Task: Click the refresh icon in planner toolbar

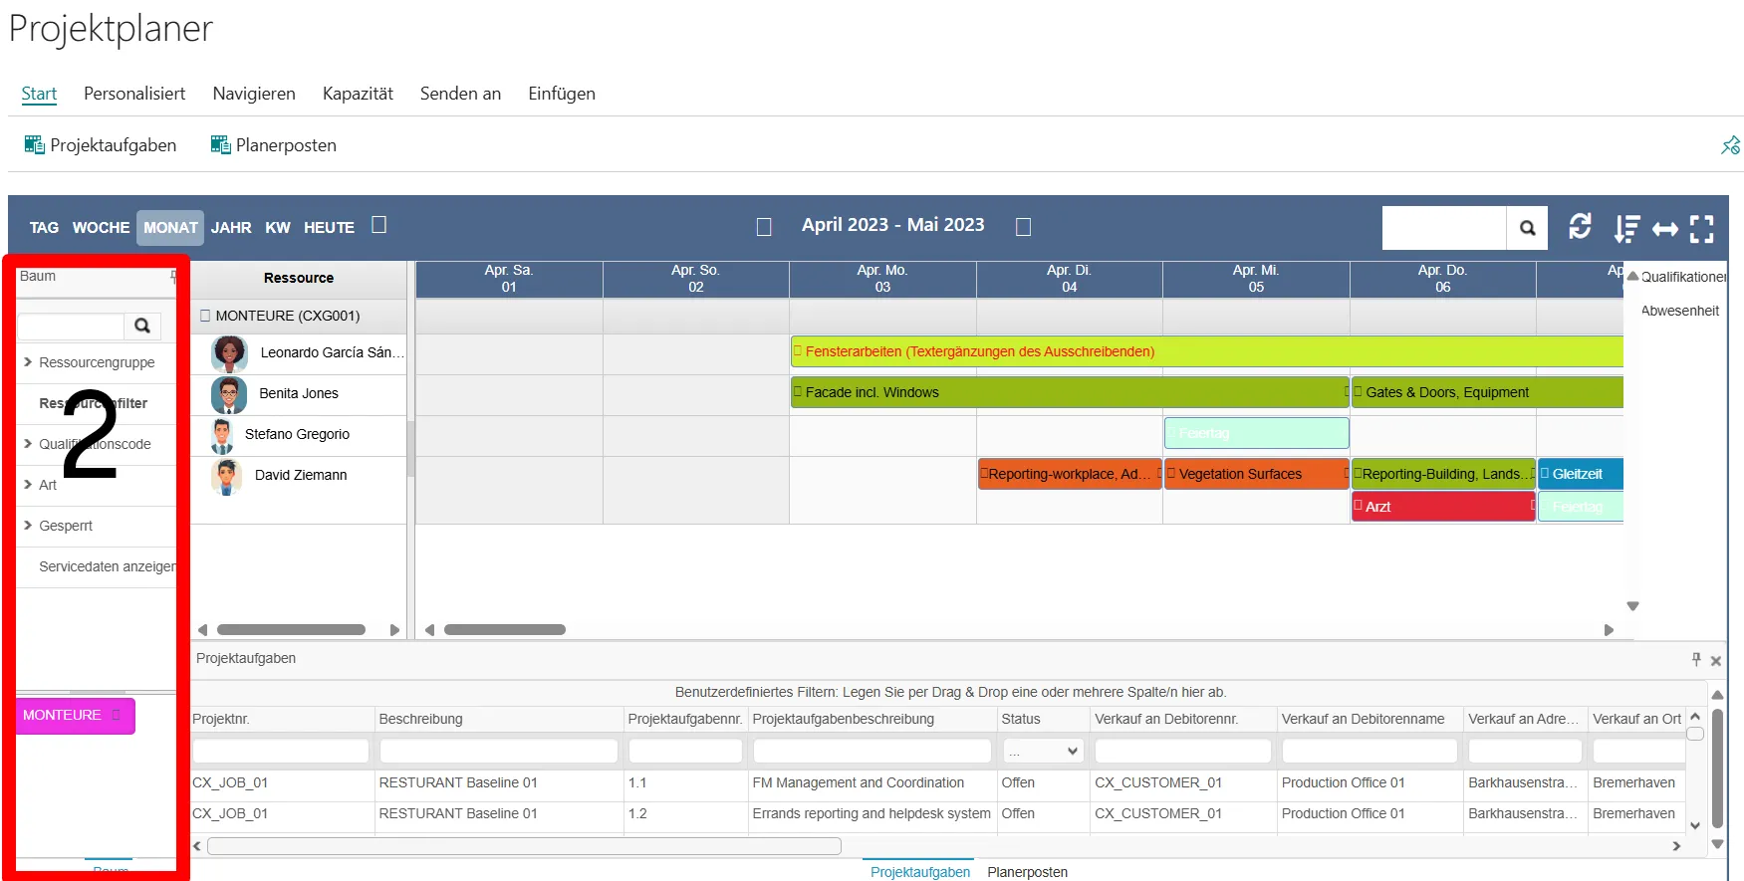Action: click(x=1580, y=227)
